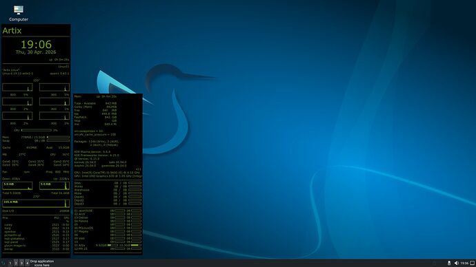Click the '04 Fedora' partition row

point(108,221)
